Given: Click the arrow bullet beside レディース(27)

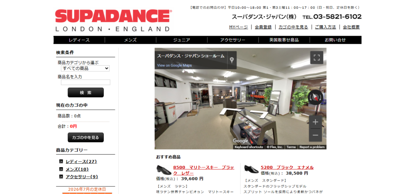Looking at the screenshot, I should coord(61,162).
